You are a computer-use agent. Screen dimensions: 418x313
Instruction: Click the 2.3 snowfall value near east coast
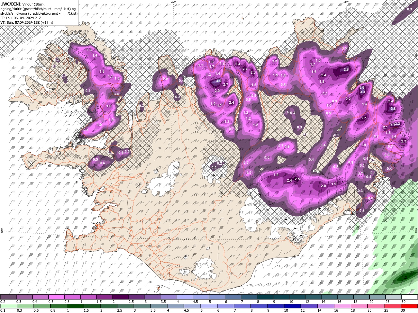[x=403, y=141]
